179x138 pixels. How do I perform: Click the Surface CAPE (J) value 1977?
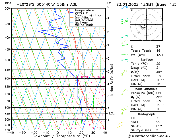coord(160,80)
